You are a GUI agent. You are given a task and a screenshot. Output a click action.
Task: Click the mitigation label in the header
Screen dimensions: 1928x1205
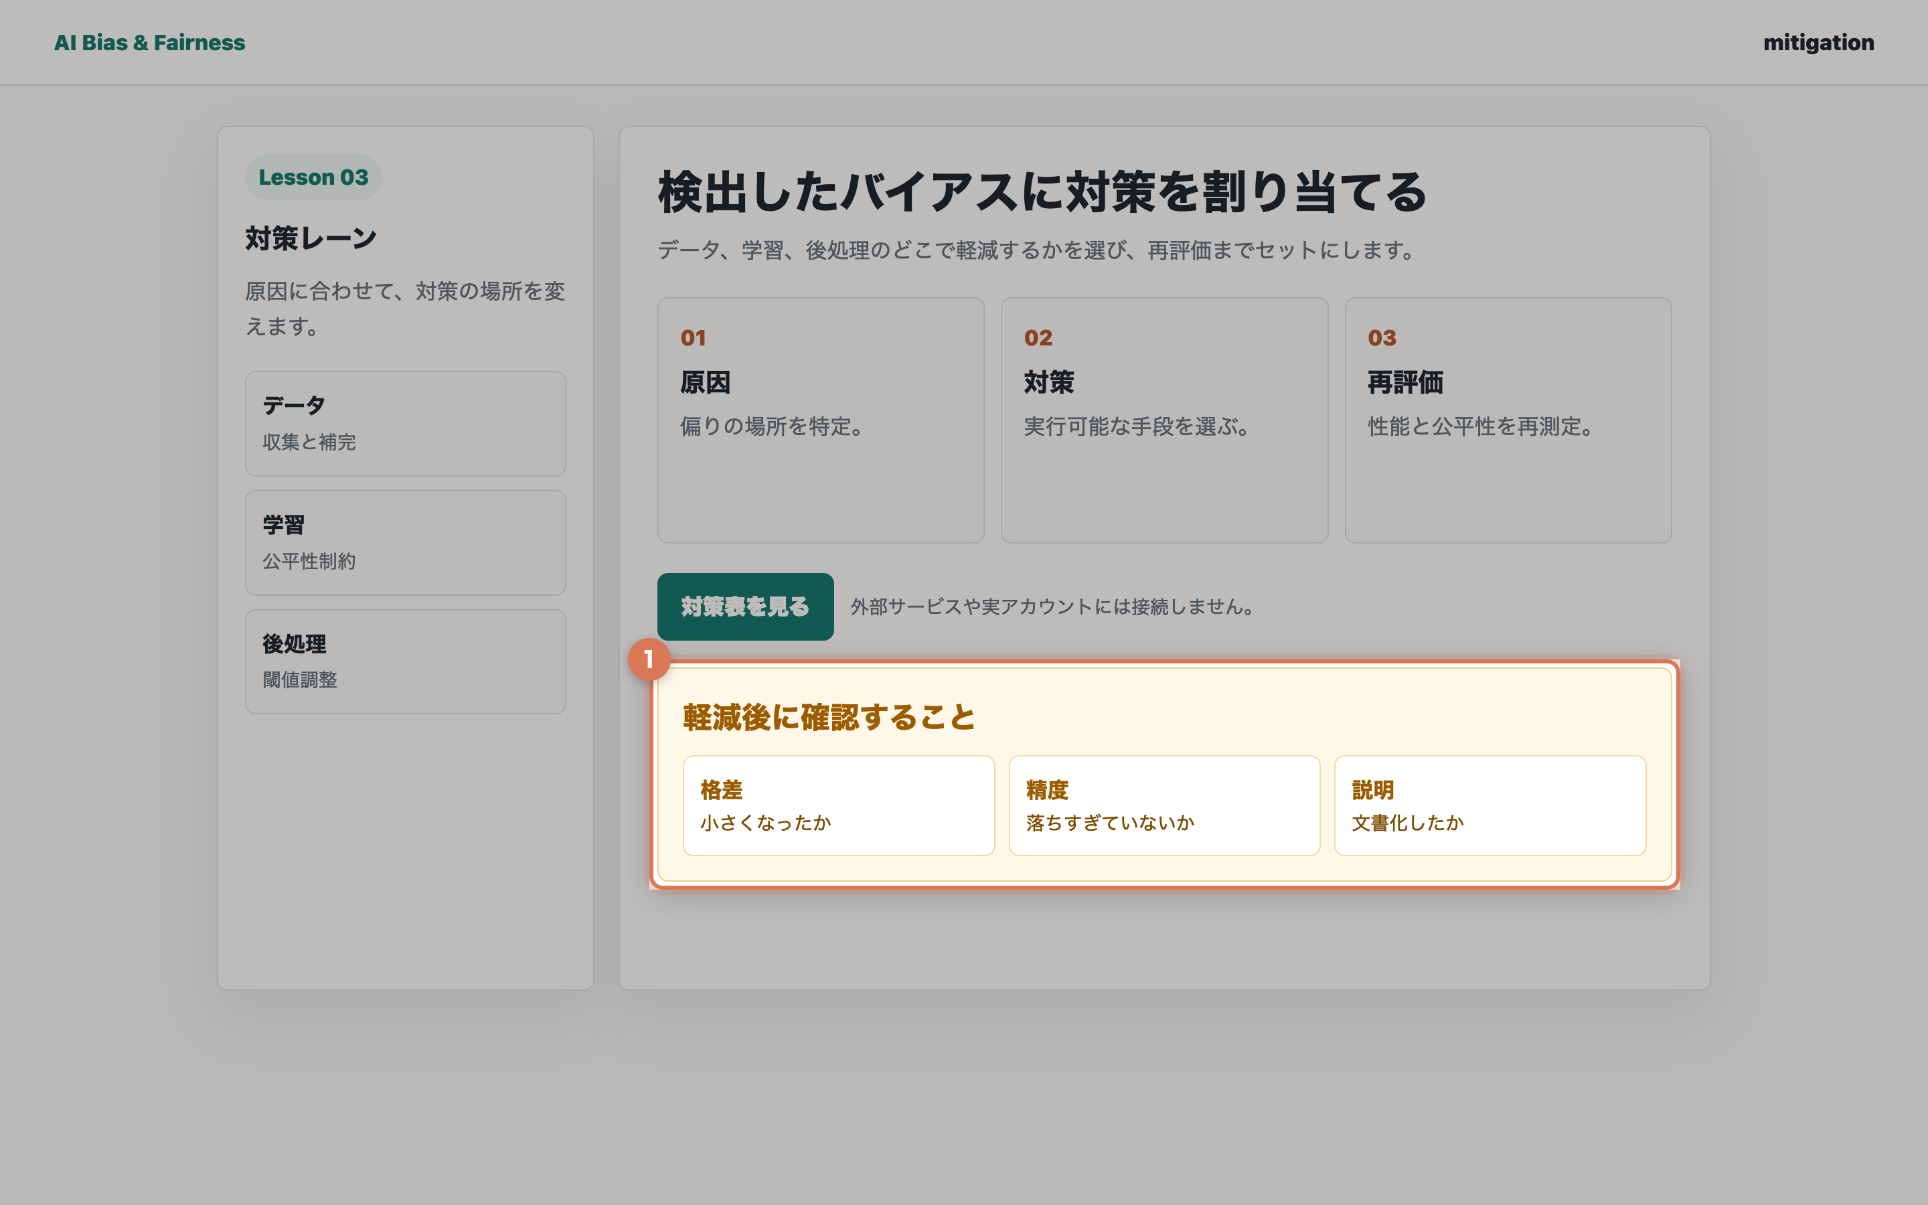click(x=1818, y=42)
